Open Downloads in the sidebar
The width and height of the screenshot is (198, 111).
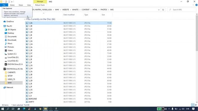[x=11, y=40]
